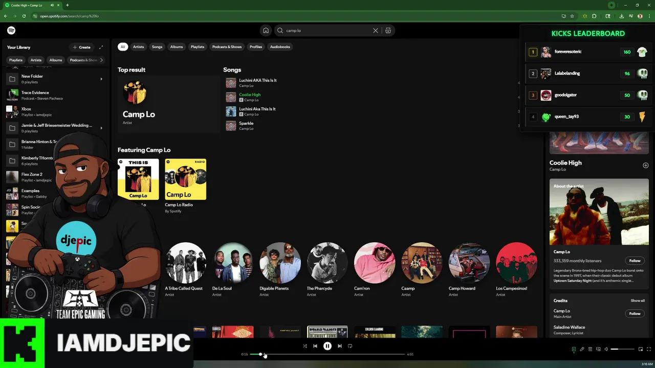Toggle the lyrics microphone
The height and width of the screenshot is (368, 655).
click(x=582, y=349)
